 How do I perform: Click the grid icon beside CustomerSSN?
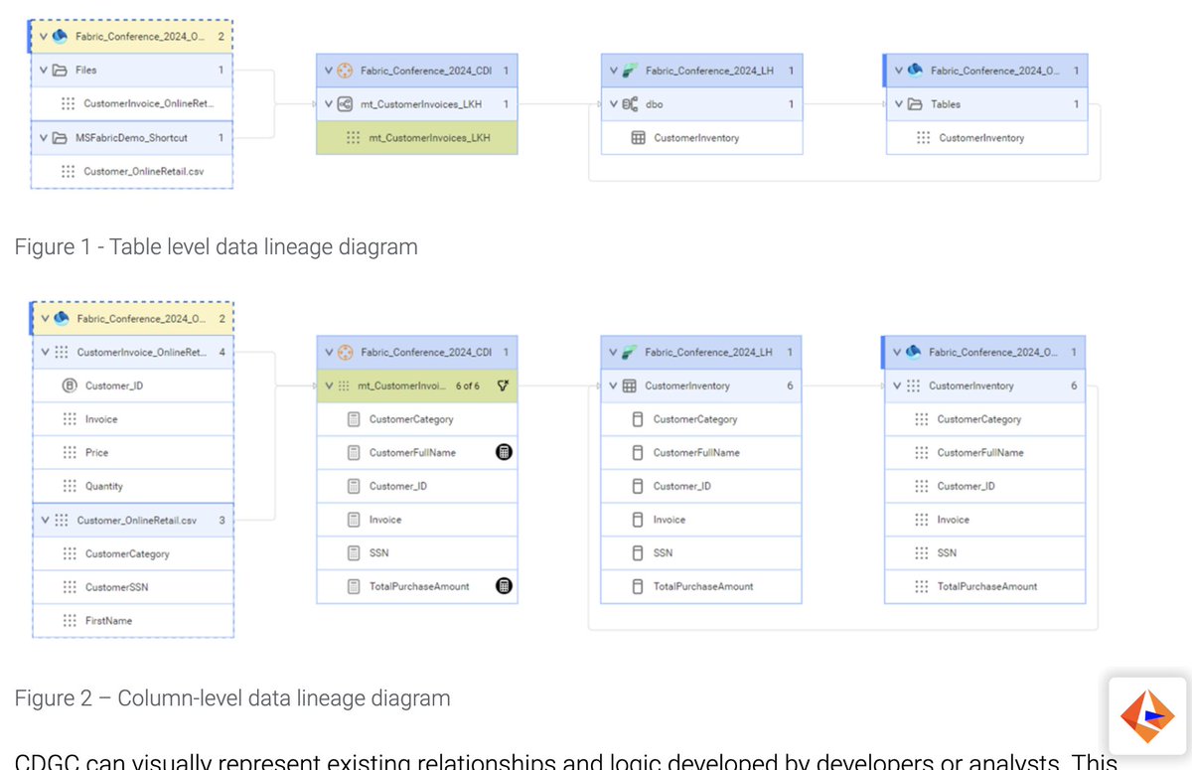[70, 587]
